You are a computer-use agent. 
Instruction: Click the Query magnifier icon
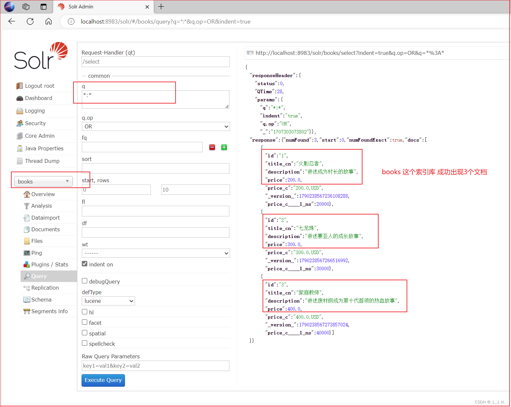(27, 276)
